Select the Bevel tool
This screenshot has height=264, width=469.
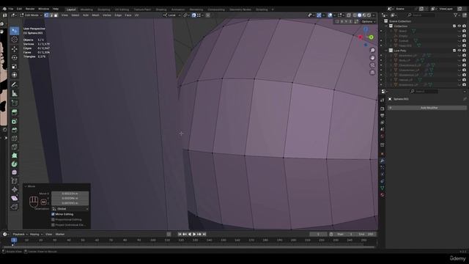(14, 130)
